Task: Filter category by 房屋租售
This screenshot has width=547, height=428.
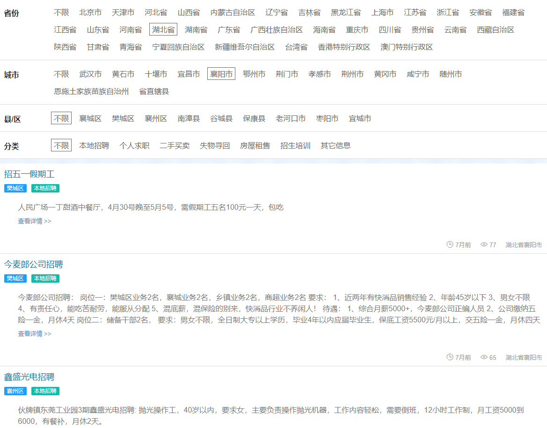Action: pos(255,146)
